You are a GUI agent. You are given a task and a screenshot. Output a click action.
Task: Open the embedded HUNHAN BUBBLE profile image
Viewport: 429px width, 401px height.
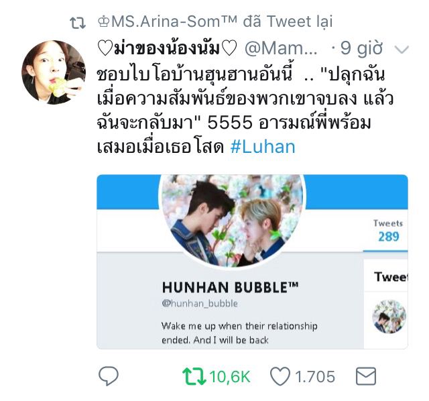pyautogui.click(x=233, y=221)
